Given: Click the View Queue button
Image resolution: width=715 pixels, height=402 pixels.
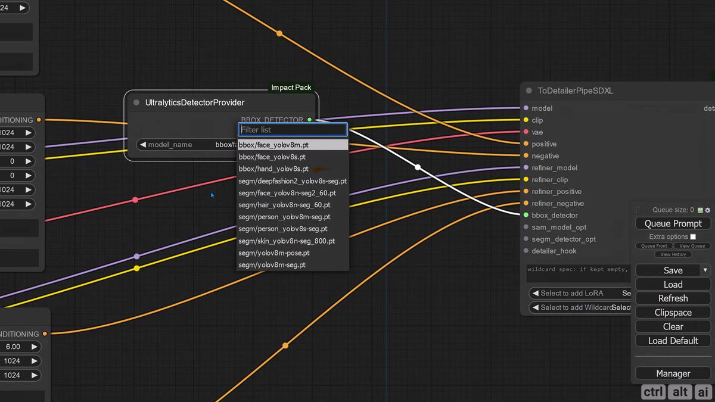Looking at the screenshot, I should click(x=692, y=245).
